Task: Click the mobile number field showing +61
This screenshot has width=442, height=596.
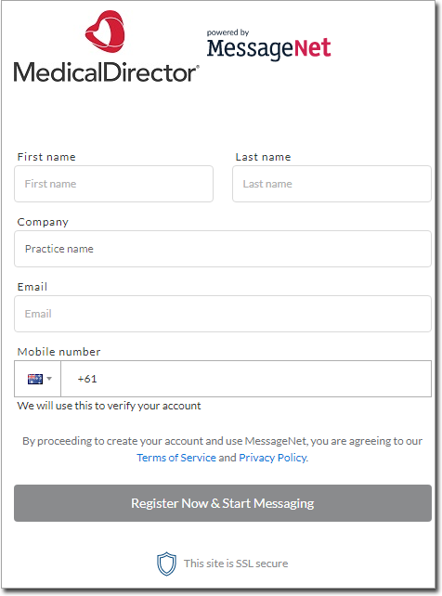Action: pos(246,379)
